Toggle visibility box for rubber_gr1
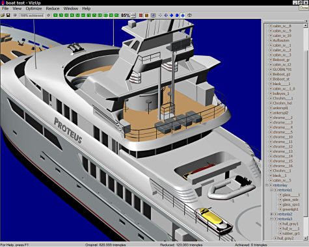The width and height of the screenshot is (309, 247). pos(280,233)
